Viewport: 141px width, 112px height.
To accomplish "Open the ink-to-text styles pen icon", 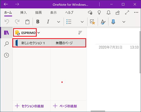I will pos(103,22).
